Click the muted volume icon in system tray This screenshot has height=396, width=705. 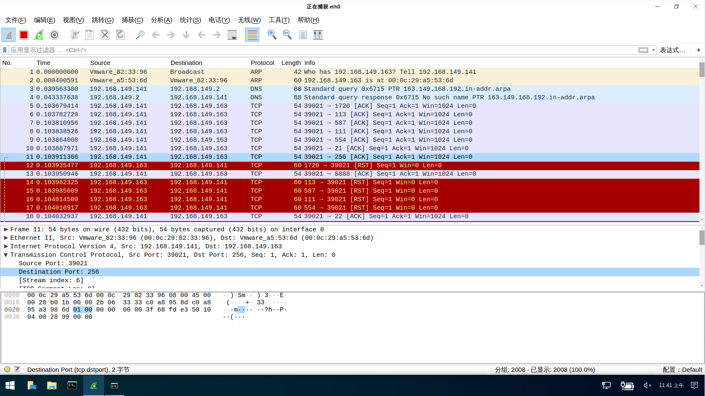(x=648, y=385)
